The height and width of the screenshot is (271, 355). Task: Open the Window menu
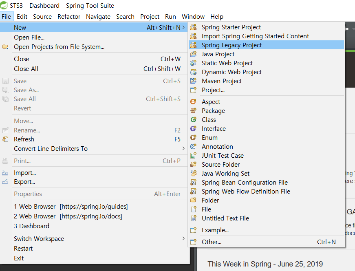(193, 17)
